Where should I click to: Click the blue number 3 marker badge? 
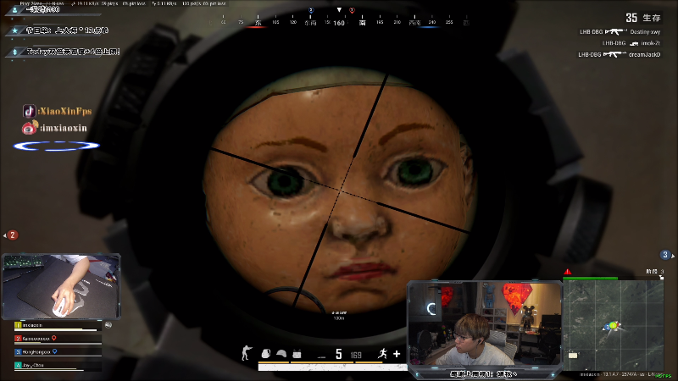click(x=665, y=255)
